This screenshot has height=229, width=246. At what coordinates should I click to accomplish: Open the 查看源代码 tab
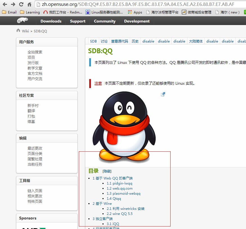[120, 41]
